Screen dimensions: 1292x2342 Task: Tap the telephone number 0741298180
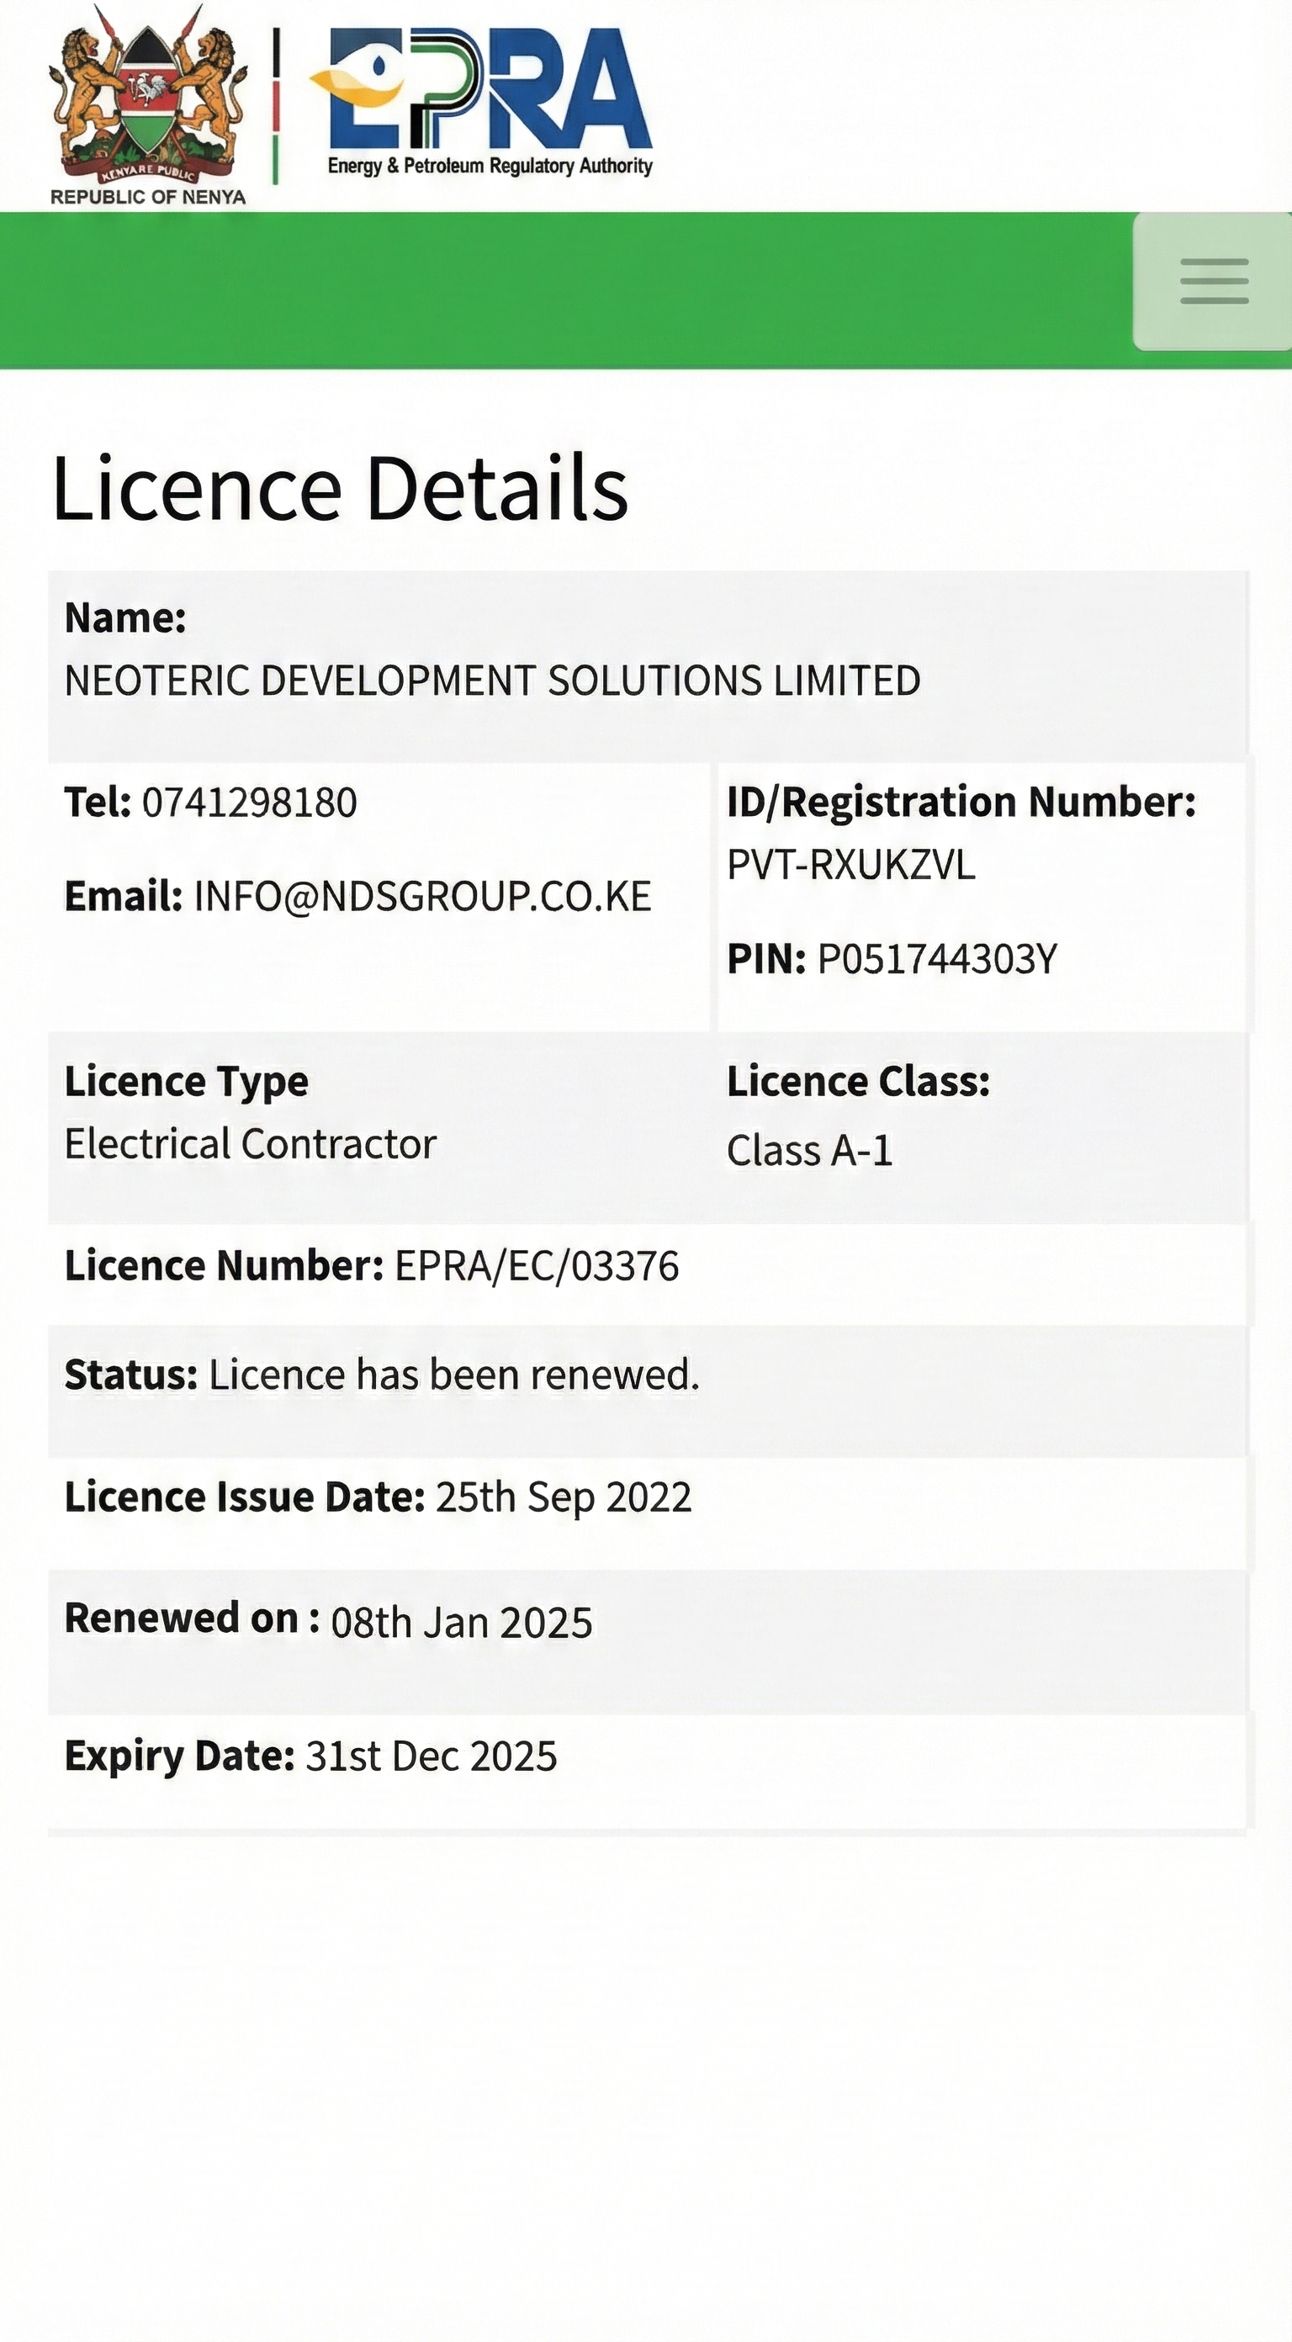tap(249, 803)
